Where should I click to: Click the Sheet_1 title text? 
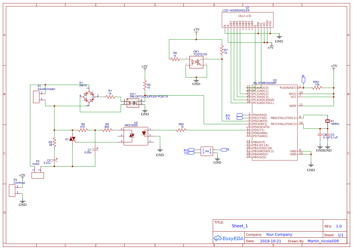tap(240, 226)
